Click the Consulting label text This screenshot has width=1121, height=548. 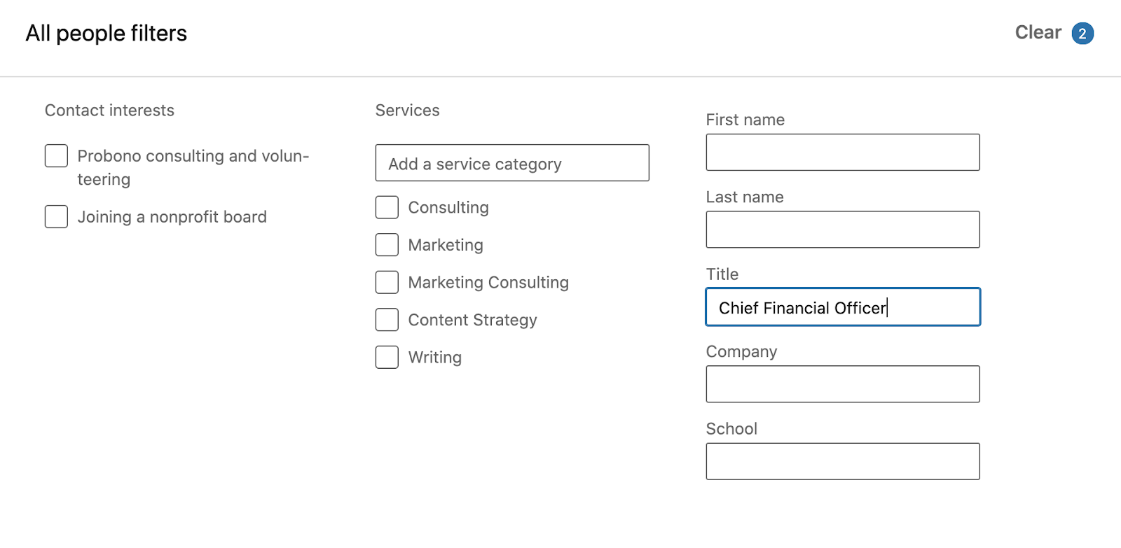[x=448, y=208]
